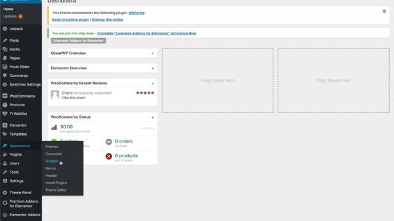
Task: Click the WooCommerce sidebar icon
Action: click(x=5, y=96)
